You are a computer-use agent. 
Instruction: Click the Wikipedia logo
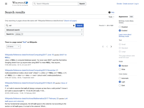pos(20,4)
